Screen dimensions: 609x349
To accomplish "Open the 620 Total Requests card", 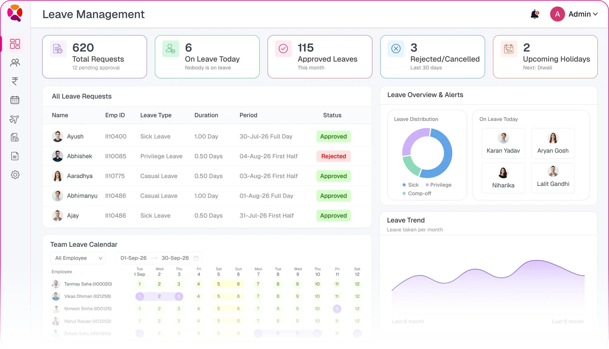I will [x=94, y=57].
